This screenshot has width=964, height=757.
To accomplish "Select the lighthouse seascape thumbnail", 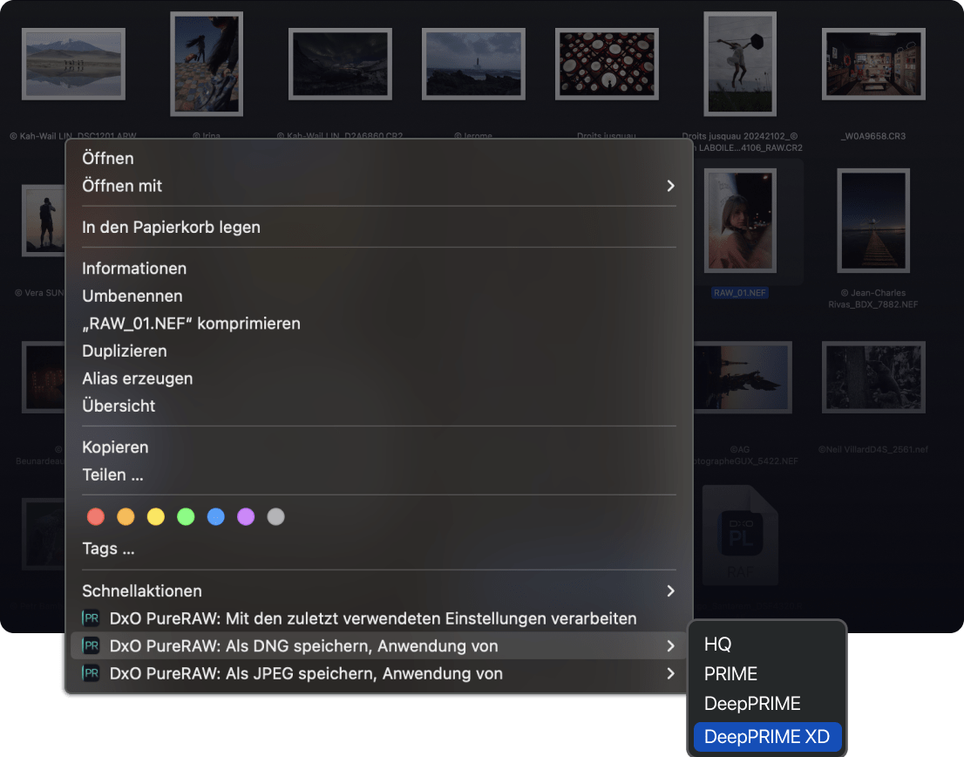I will [x=473, y=64].
